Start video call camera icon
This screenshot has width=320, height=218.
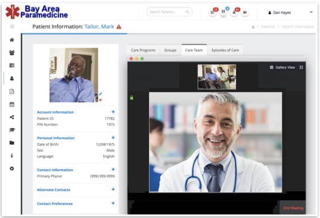pyautogui.click(x=245, y=13)
